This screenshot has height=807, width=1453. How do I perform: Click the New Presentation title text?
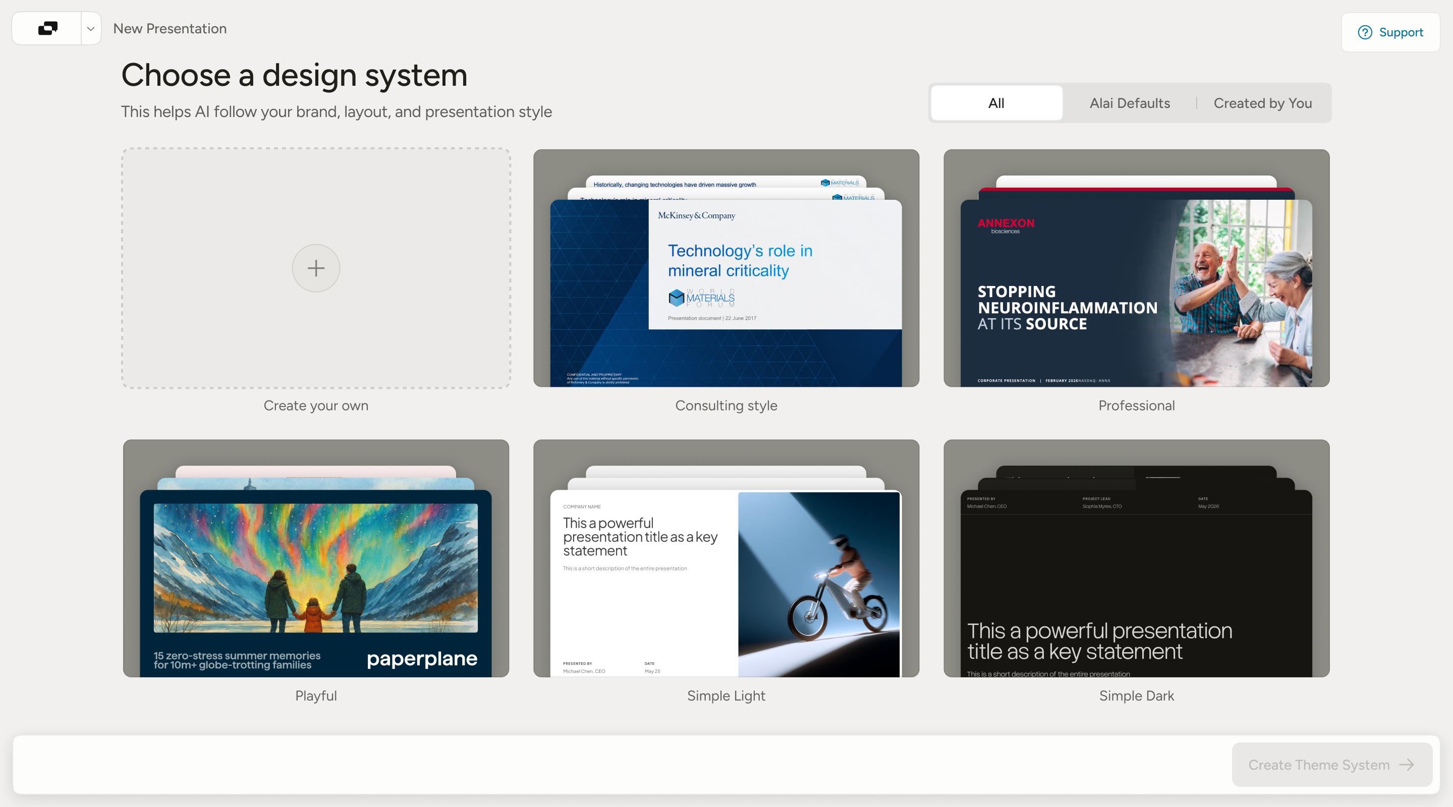170,28
